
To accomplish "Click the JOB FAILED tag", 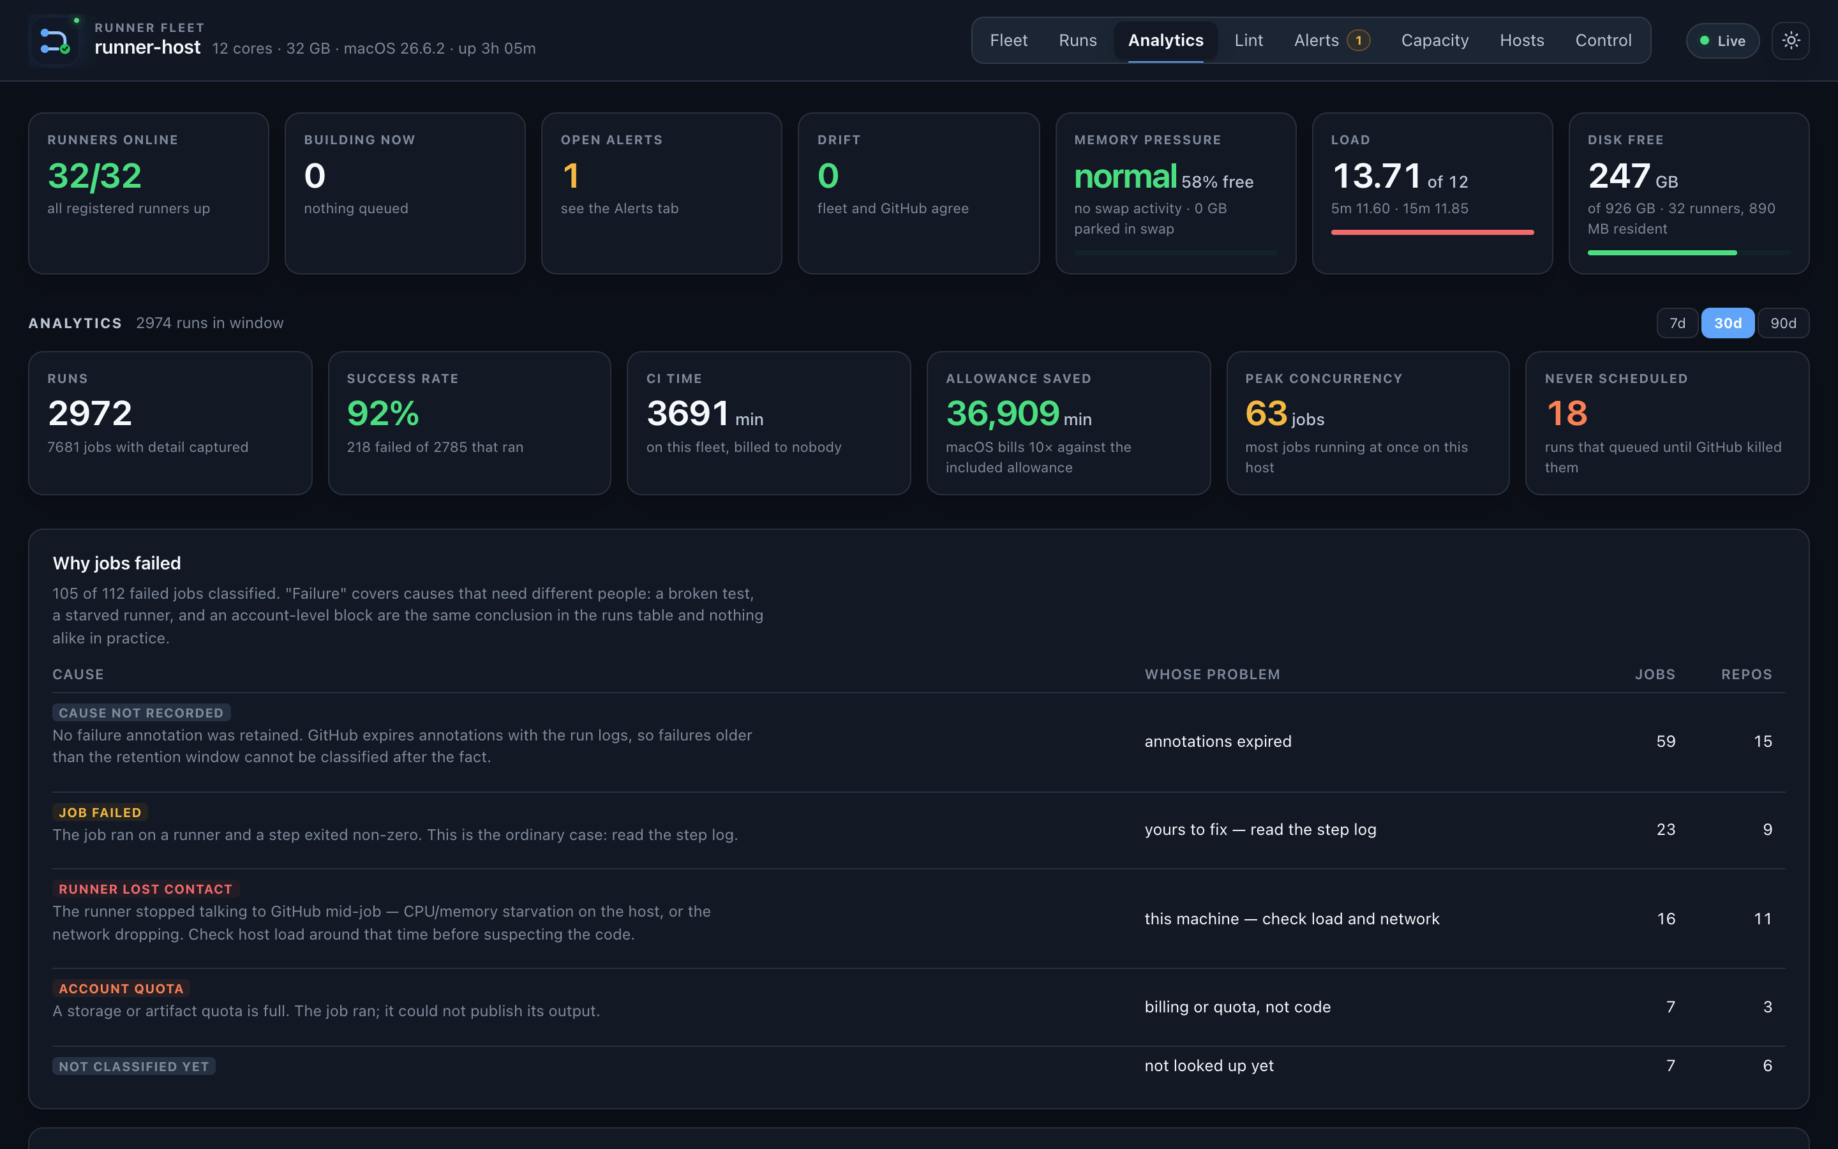I will [100, 813].
